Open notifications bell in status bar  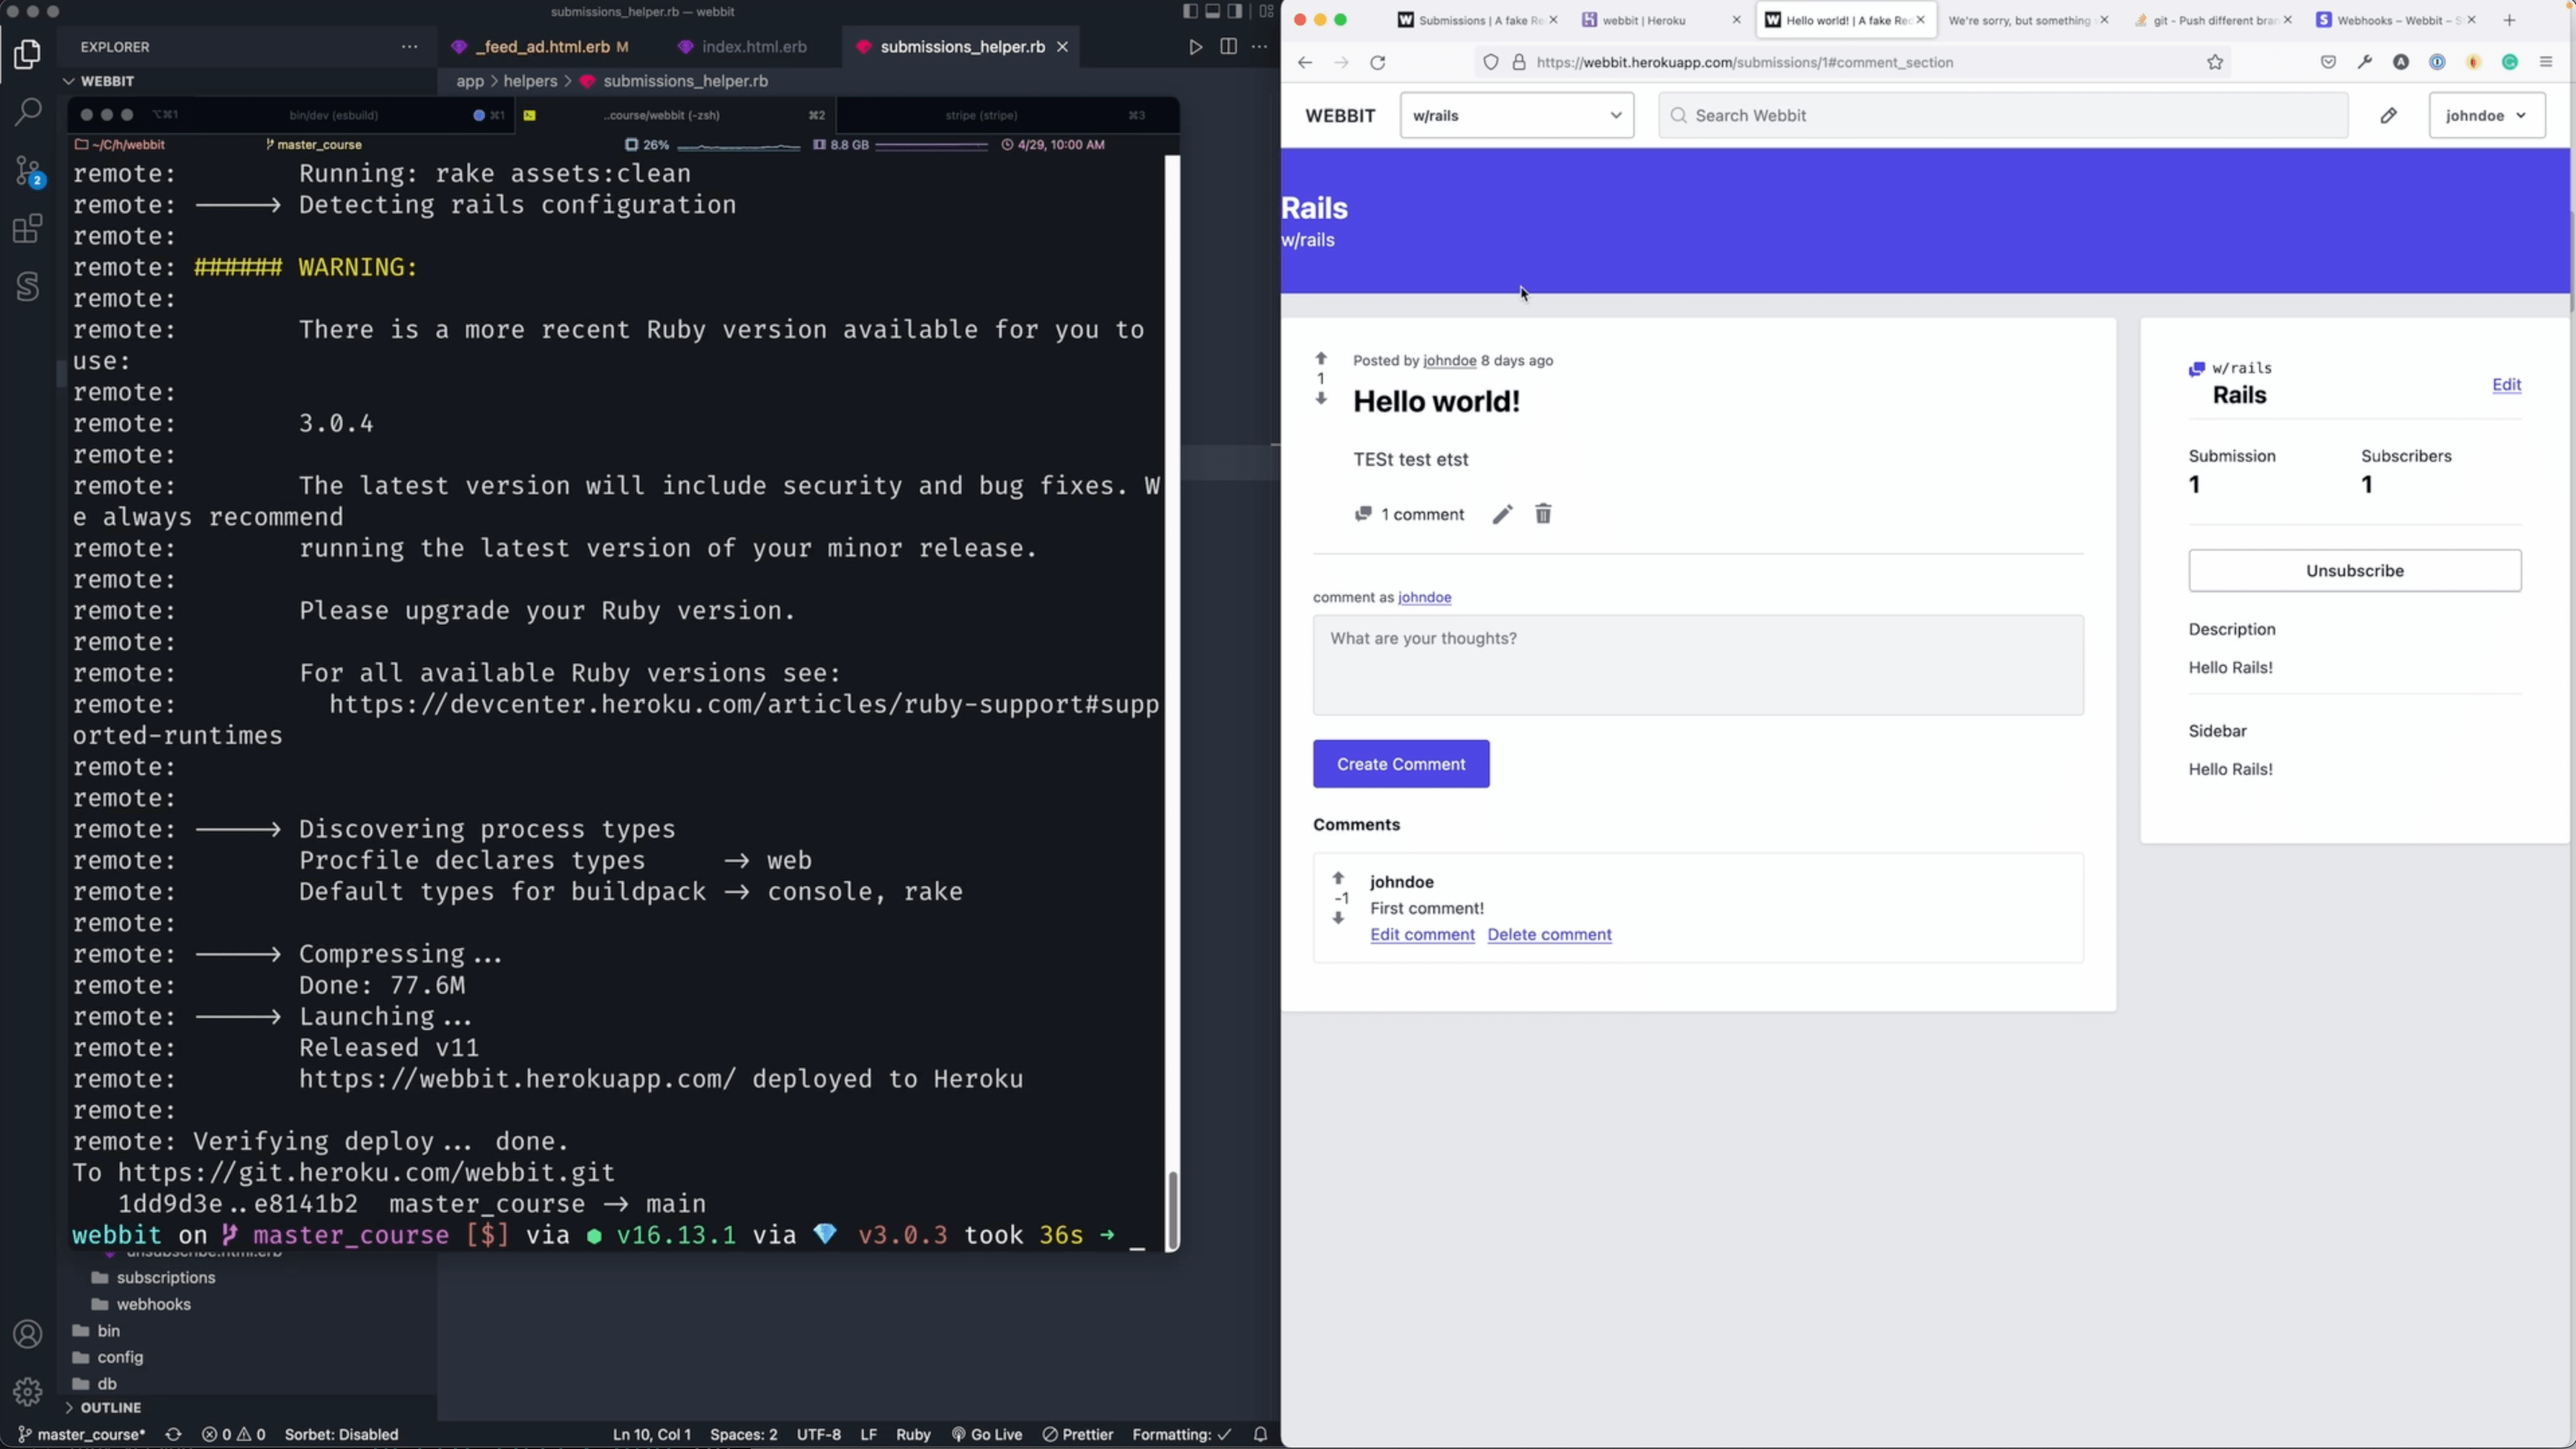pos(1260,1434)
